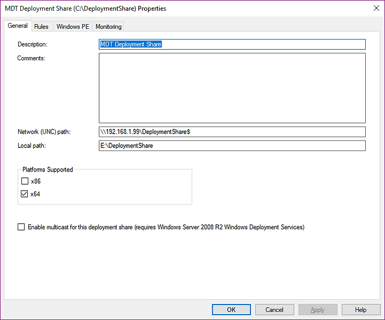Click the 'Comments:' label
Image resolution: width=385 pixels, height=320 pixels.
tap(31, 58)
